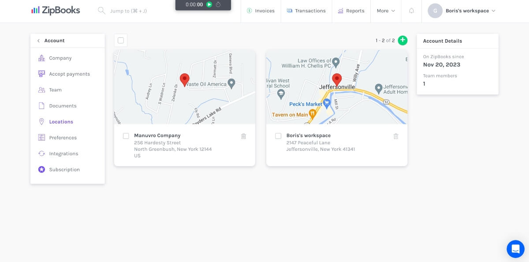This screenshot has width=529, height=262.
Task: Focus the Jump to search field
Action: click(129, 11)
